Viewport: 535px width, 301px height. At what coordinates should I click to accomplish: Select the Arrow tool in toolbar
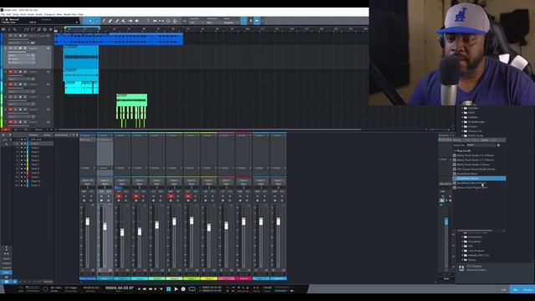click(x=90, y=21)
